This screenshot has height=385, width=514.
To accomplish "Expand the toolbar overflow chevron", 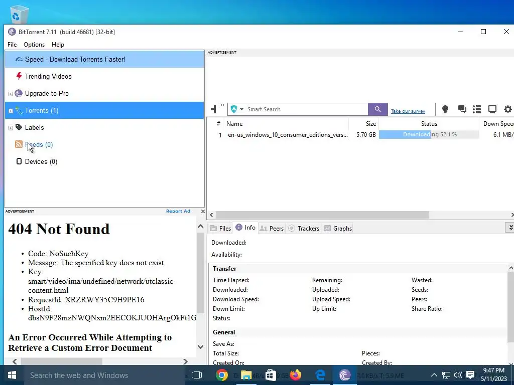I will (x=222, y=105).
